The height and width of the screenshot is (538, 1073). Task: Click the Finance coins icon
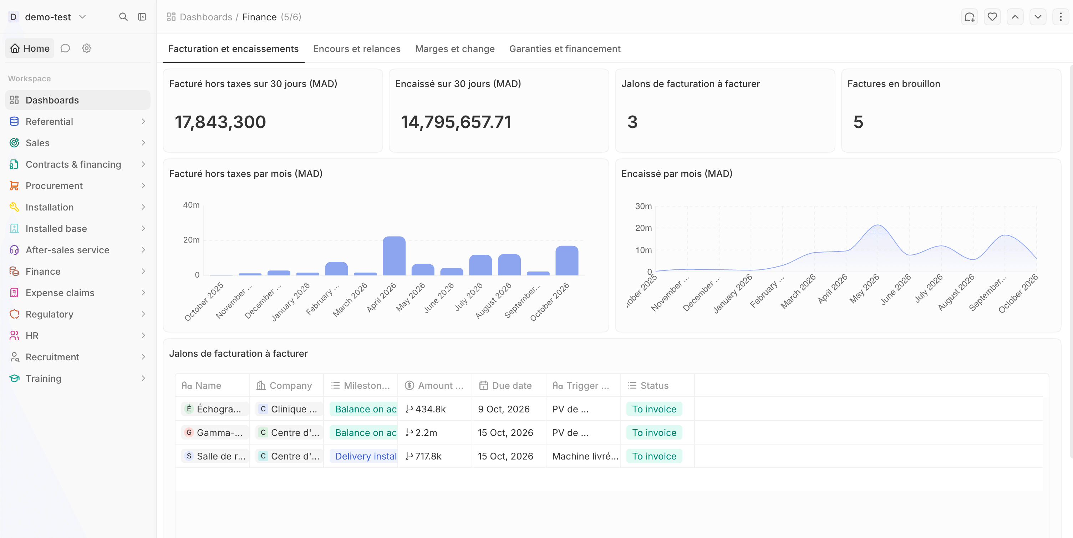pyautogui.click(x=14, y=271)
